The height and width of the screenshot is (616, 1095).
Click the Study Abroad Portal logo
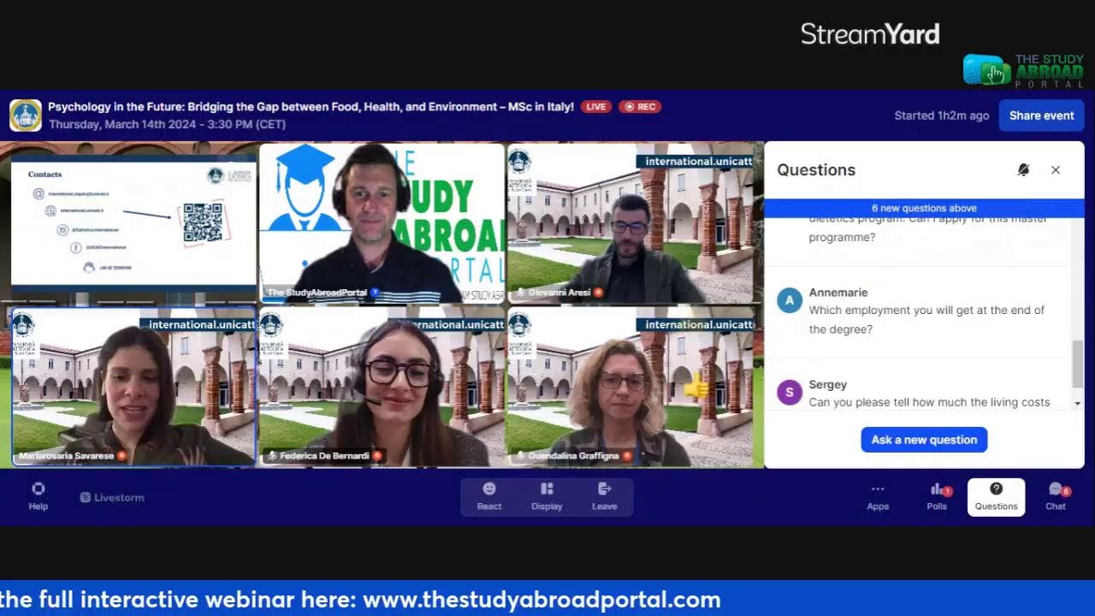click(x=1023, y=70)
